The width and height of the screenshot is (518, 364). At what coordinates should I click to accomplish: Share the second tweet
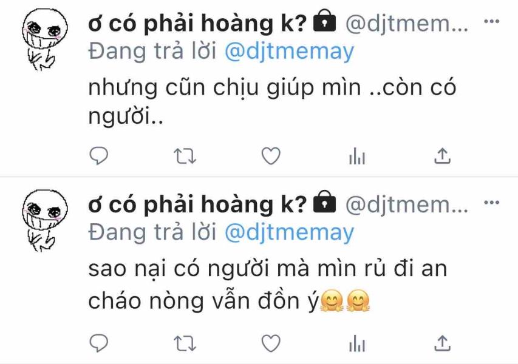[442, 343]
